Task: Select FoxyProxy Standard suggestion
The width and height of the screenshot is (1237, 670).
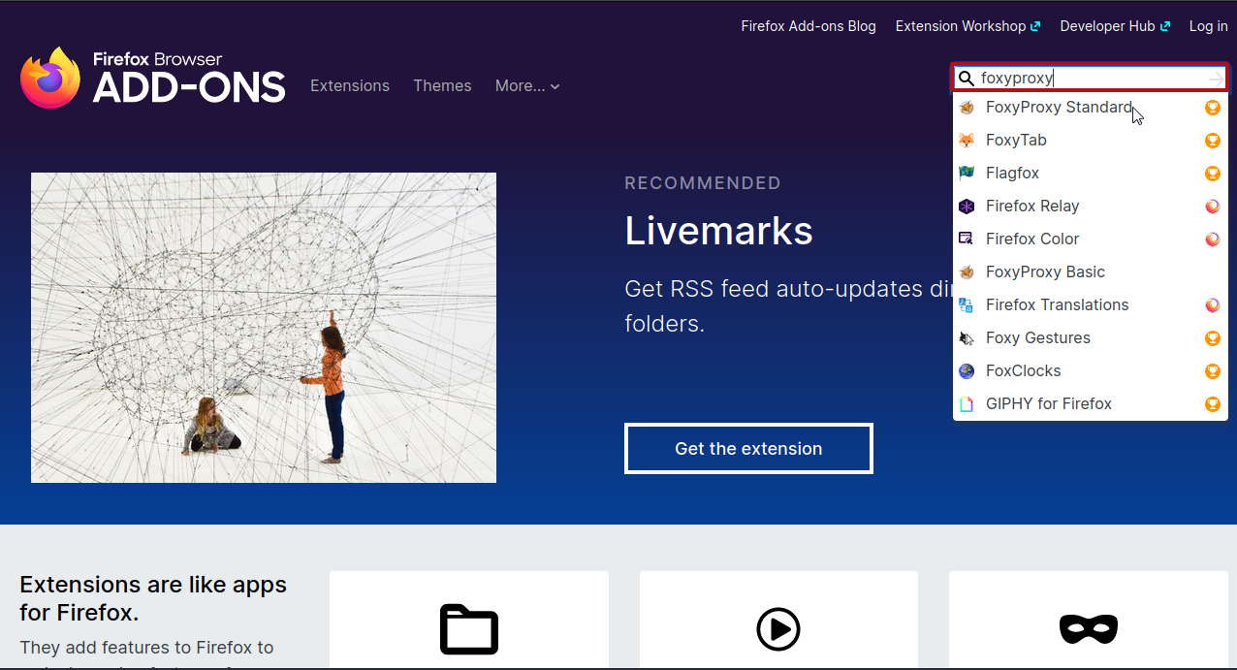Action: (1091, 108)
